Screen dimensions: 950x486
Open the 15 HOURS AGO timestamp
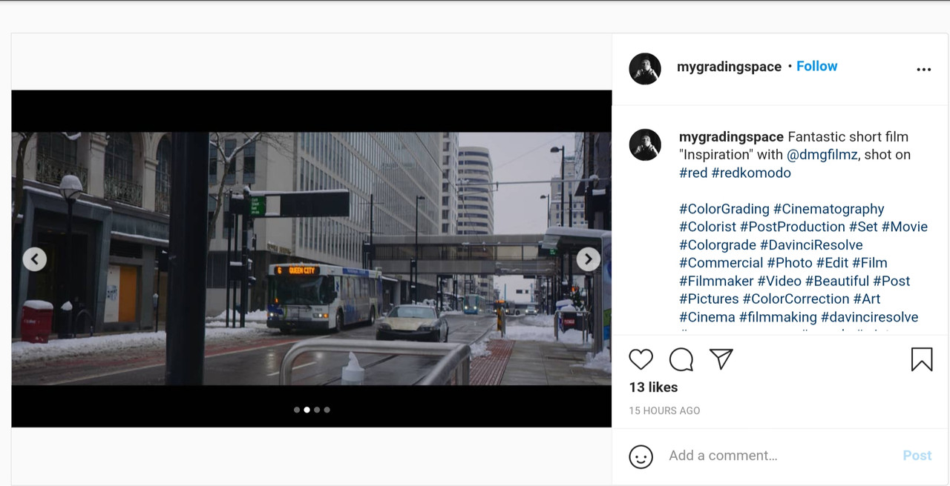664,410
